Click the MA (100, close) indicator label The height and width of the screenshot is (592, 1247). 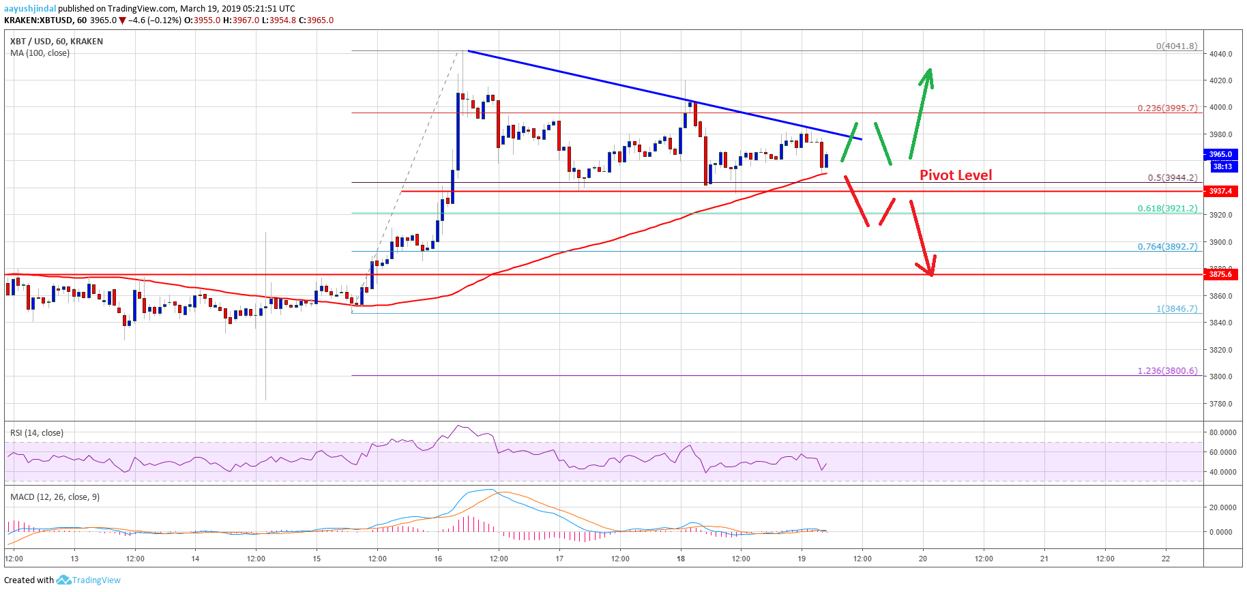pos(40,53)
